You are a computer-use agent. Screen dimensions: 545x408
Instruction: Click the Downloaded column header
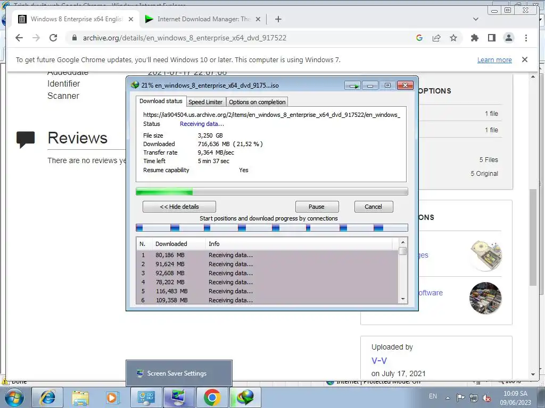(179, 244)
